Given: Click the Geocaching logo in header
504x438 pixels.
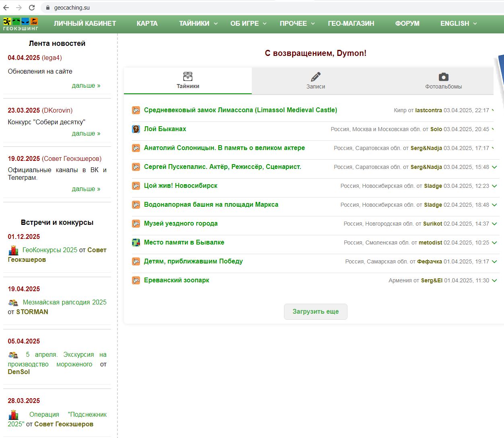Looking at the screenshot, I should click(21, 24).
